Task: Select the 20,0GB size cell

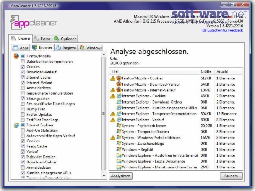Action: 206,126
